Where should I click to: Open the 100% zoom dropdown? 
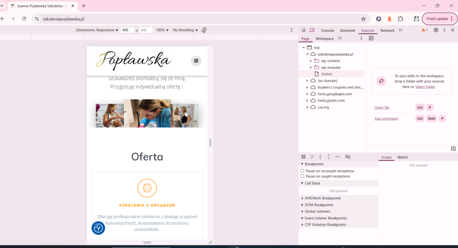(162, 30)
